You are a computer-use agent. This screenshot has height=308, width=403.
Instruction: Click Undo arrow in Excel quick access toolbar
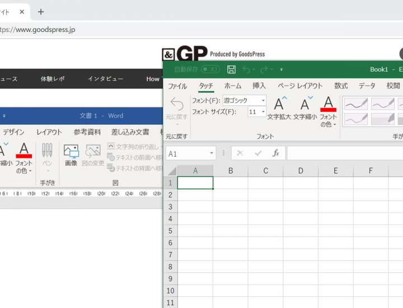[x=246, y=69]
